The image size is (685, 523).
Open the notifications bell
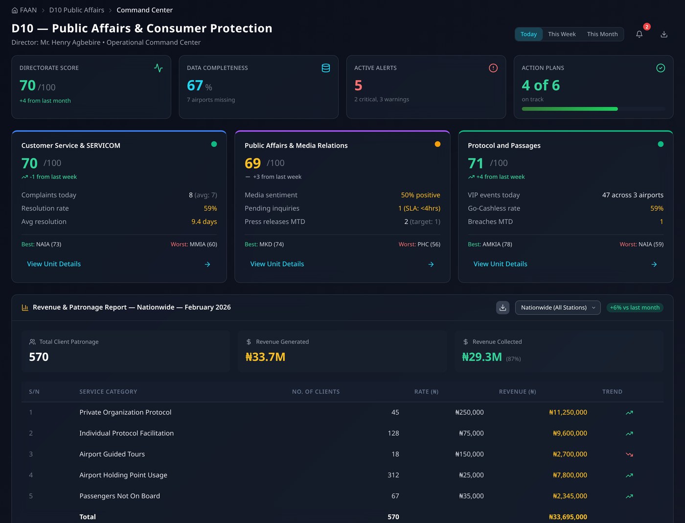click(639, 34)
